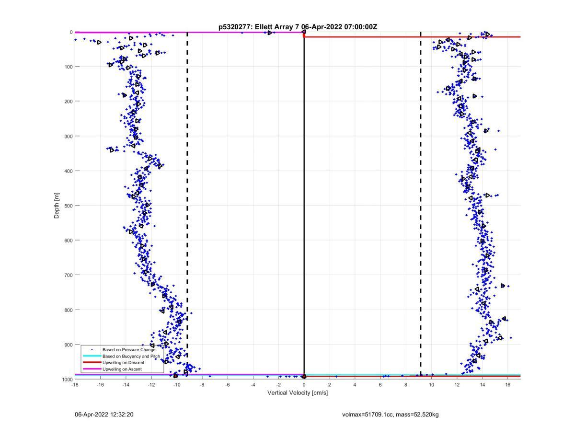Click depth axis tick label 400
Screen dimensions: 575x426
point(68,171)
